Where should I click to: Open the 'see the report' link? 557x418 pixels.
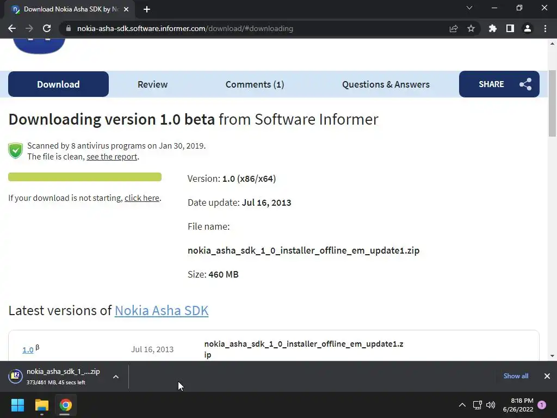click(x=112, y=157)
